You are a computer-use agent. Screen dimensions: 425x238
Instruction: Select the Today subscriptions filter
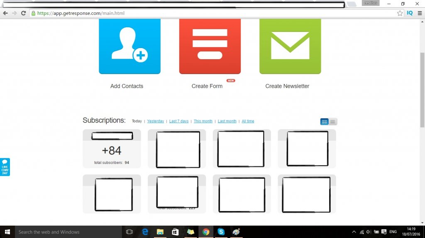pos(137,121)
